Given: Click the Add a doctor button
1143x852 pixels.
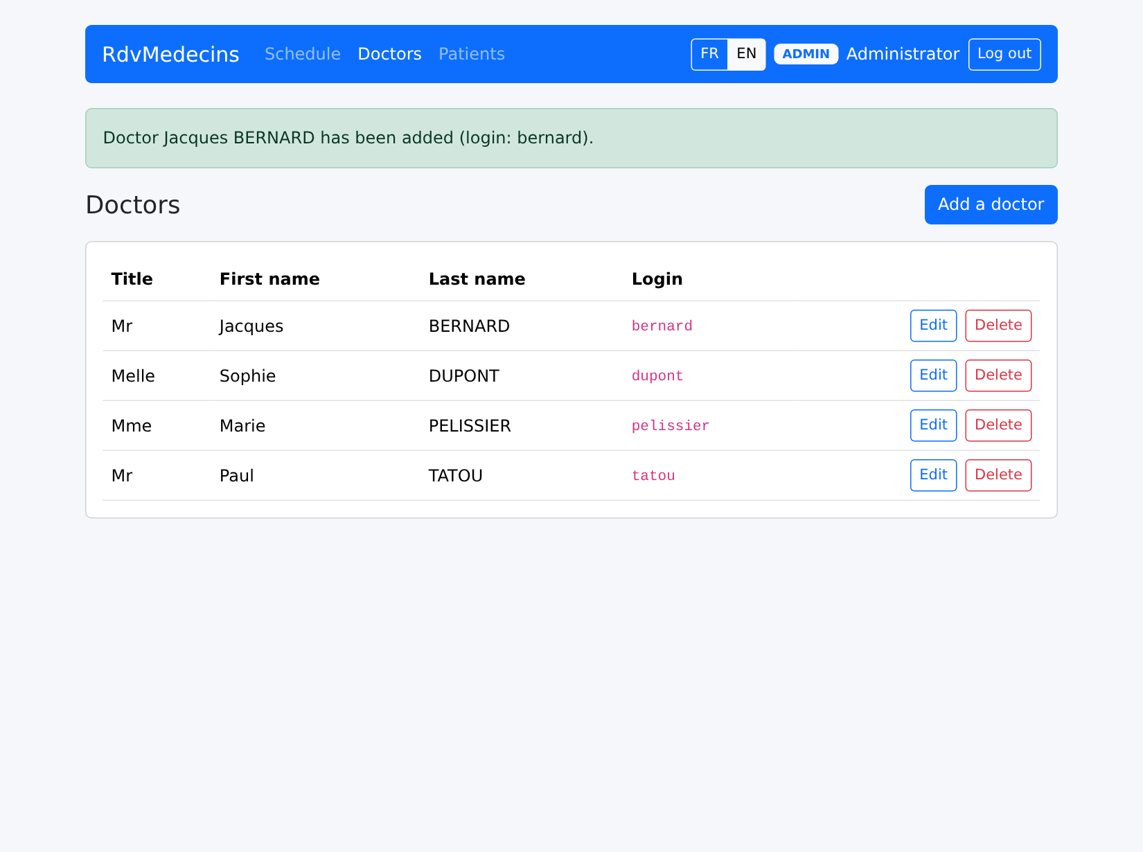Looking at the screenshot, I should 991,204.
